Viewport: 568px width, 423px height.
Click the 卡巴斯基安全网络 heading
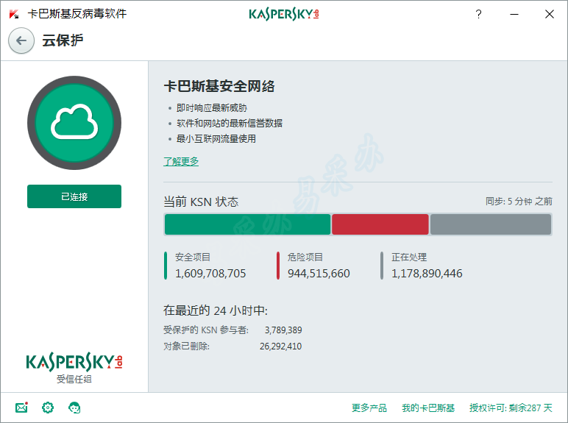[219, 86]
